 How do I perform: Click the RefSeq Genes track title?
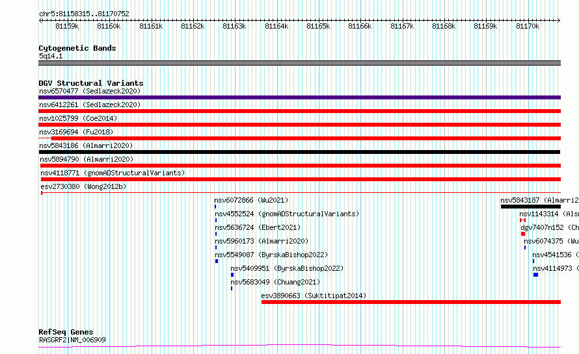coord(66,332)
